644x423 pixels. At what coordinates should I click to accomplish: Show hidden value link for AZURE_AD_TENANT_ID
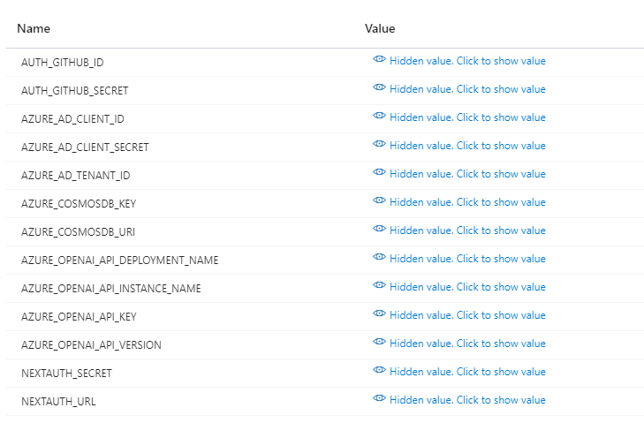467,174
